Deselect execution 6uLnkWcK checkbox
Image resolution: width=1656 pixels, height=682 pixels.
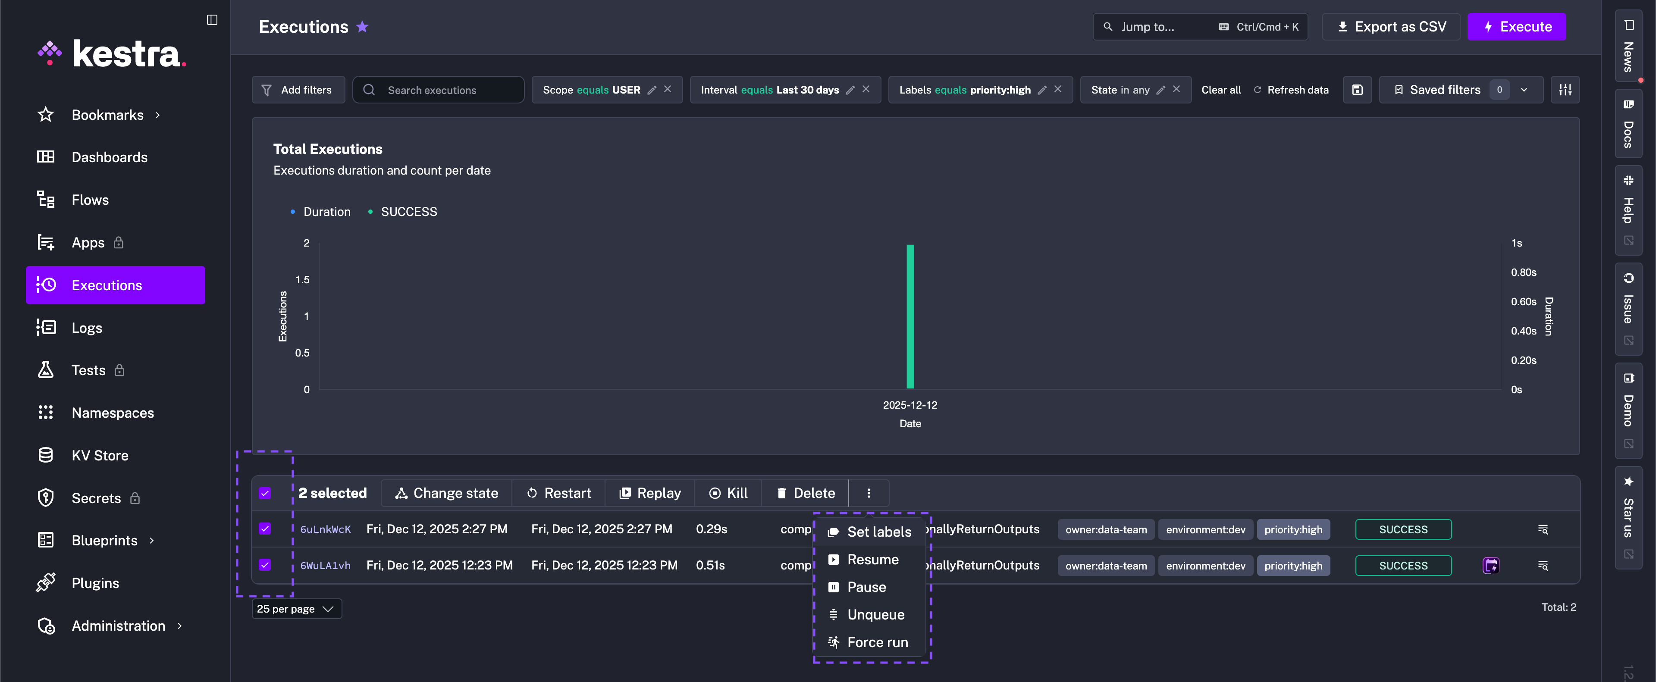(x=265, y=529)
